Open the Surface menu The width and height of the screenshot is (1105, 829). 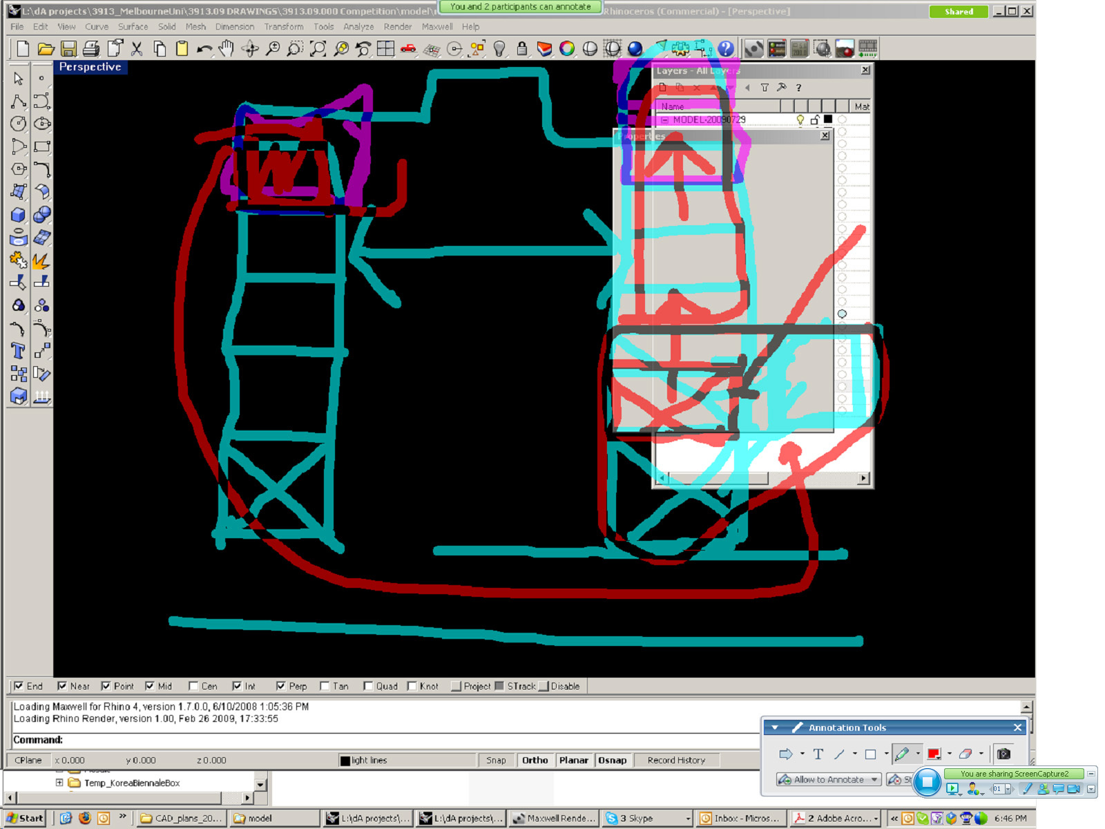click(x=133, y=26)
